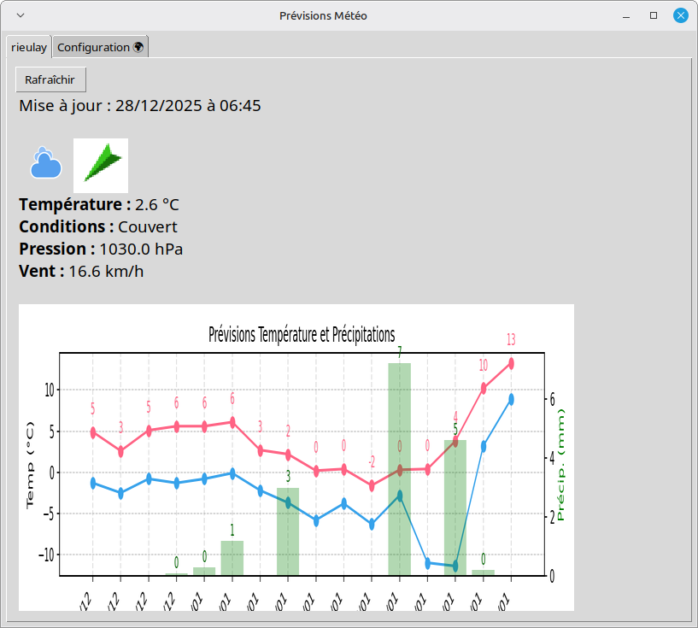Click the Temp (°C) left axis label
The height and width of the screenshot is (628, 698).
[32, 465]
